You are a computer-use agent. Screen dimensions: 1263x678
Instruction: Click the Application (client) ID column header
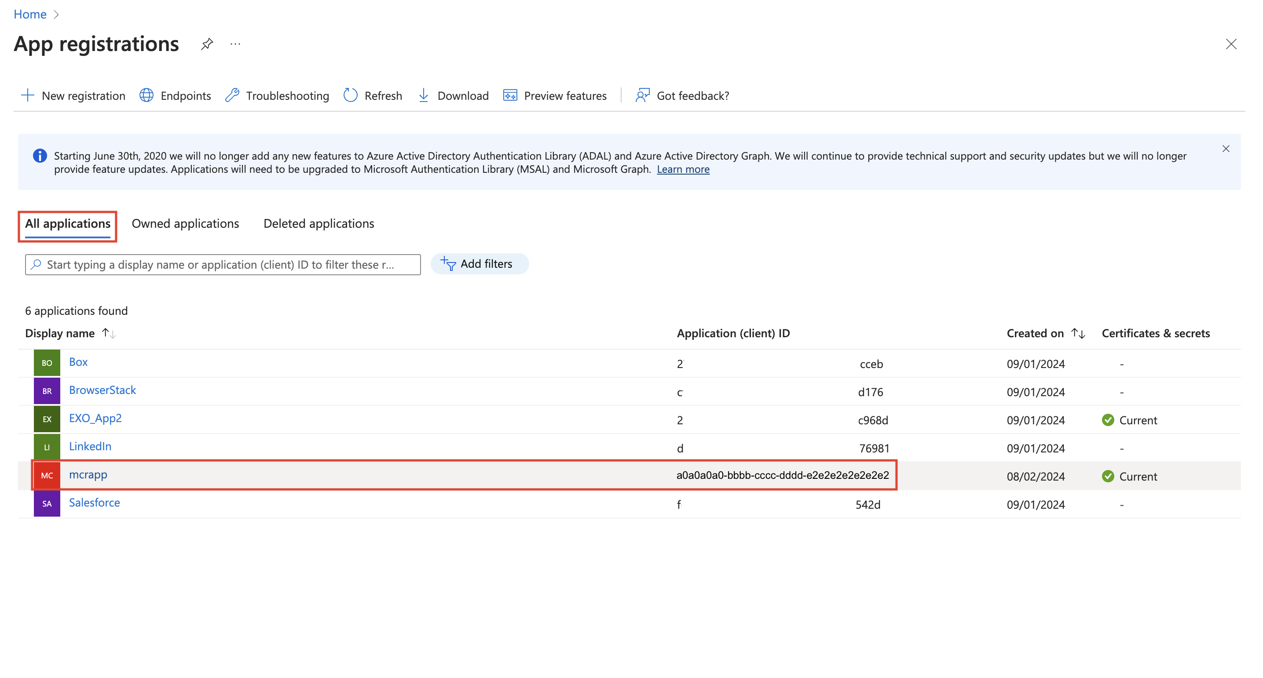[733, 333]
